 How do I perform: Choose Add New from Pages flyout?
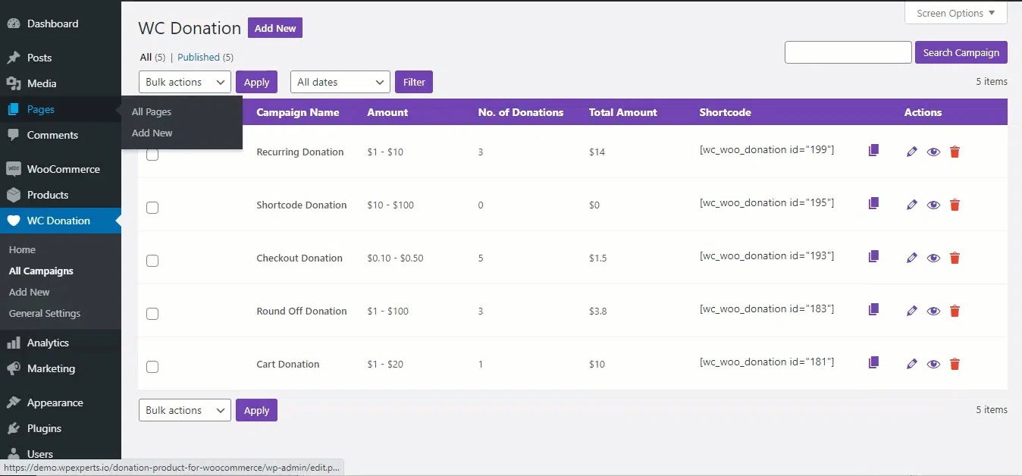pos(152,133)
